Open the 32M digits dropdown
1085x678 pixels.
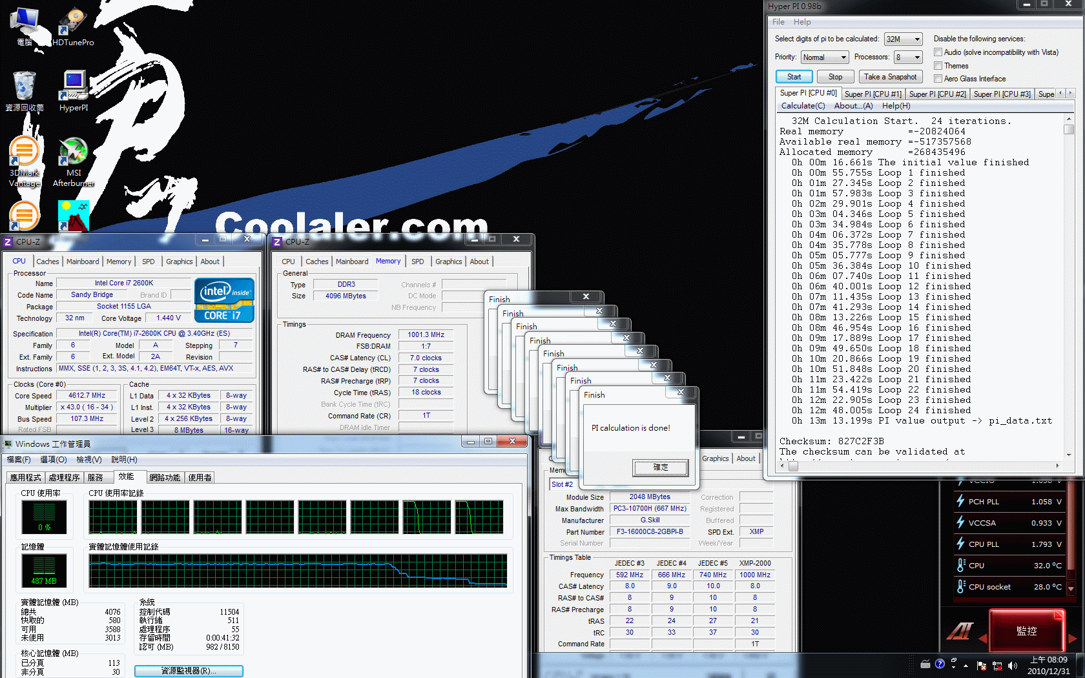903,39
